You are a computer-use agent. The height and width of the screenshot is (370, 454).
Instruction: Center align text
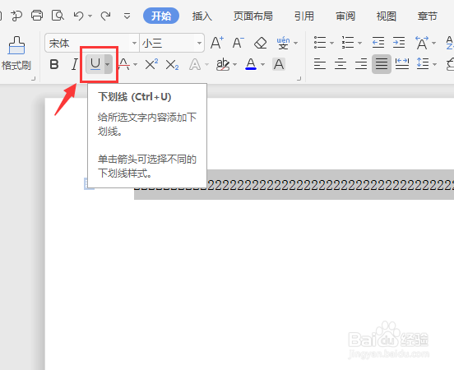(340, 64)
